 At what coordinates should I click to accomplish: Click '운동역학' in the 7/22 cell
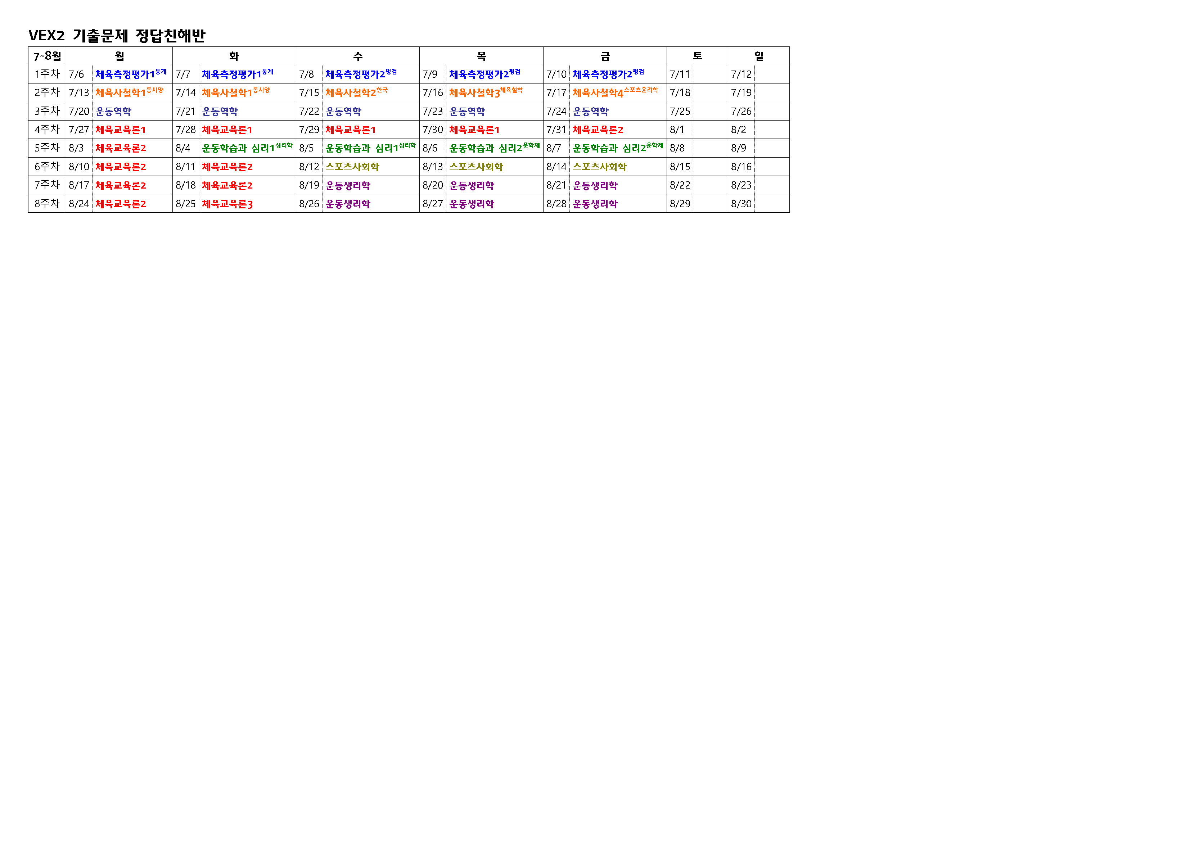(x=343, y=112)
